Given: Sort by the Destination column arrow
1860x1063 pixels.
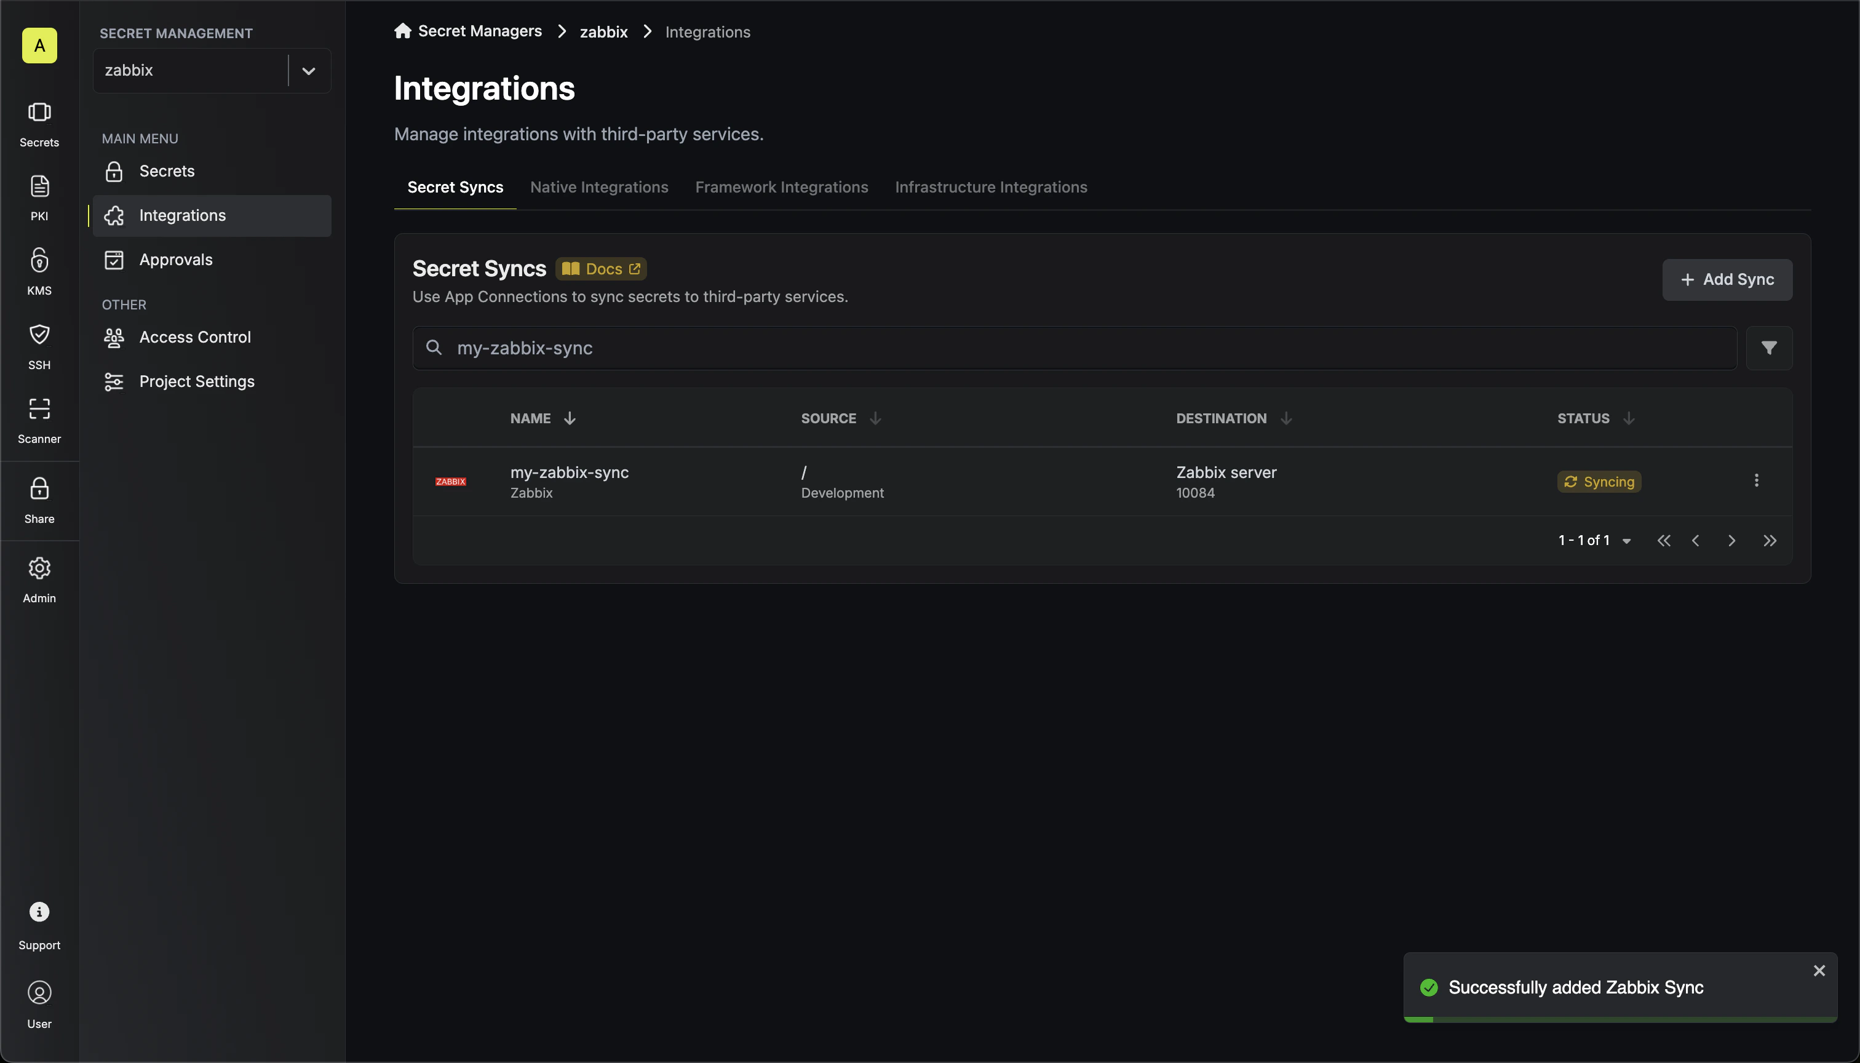Looking at the screenshot, I should pyautogui.click(x=1286, y=418).
